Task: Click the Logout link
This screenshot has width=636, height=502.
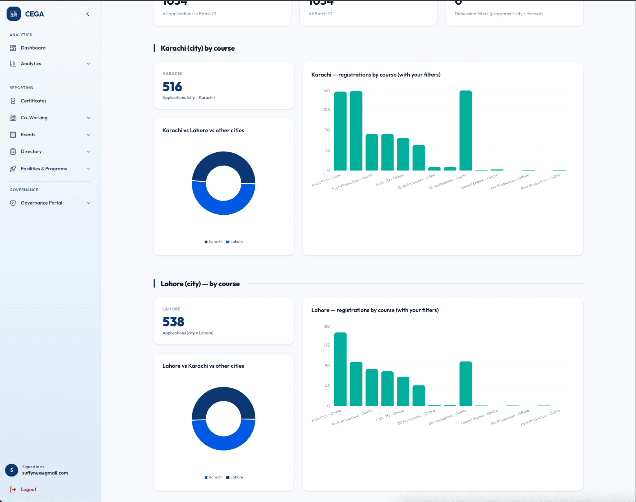Action: pyautogui.click(x=28, y=489)
